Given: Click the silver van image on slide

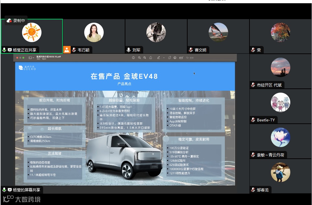Looking at the screenshot, I should 124,156.
